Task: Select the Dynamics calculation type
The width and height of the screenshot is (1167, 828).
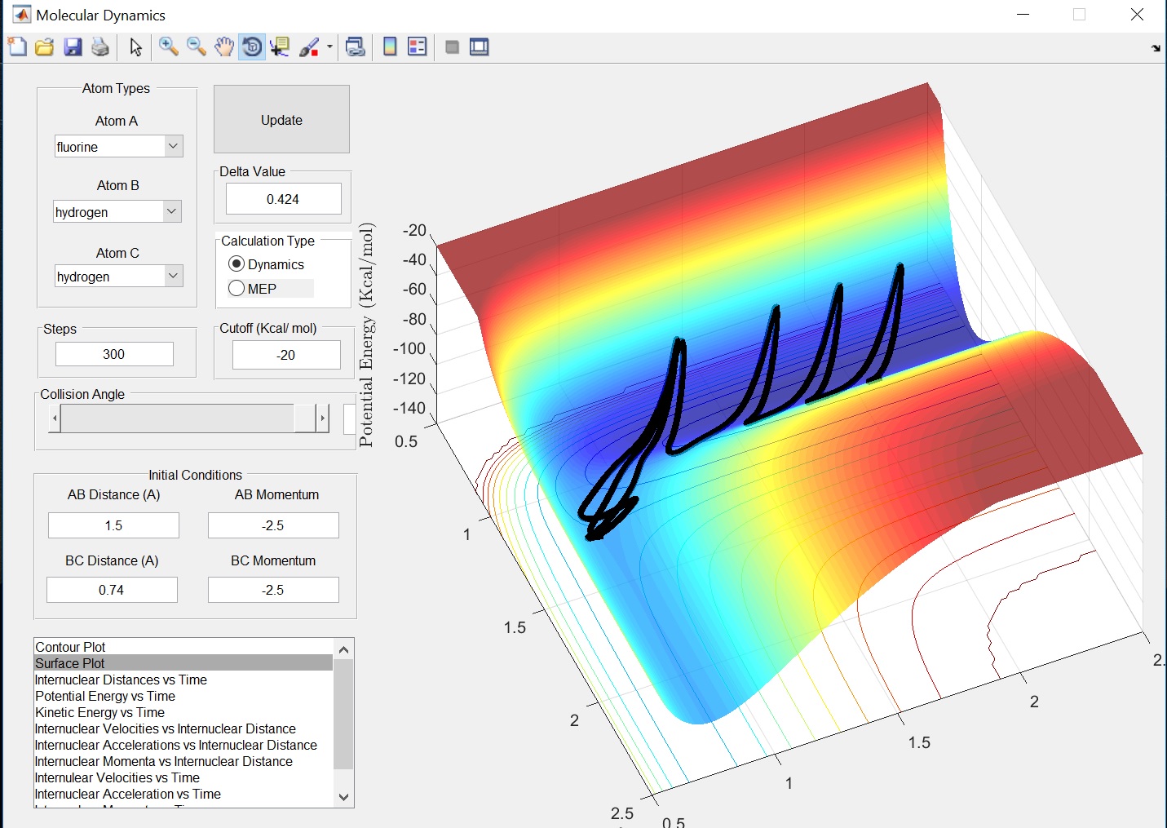Action: point(237,264)
